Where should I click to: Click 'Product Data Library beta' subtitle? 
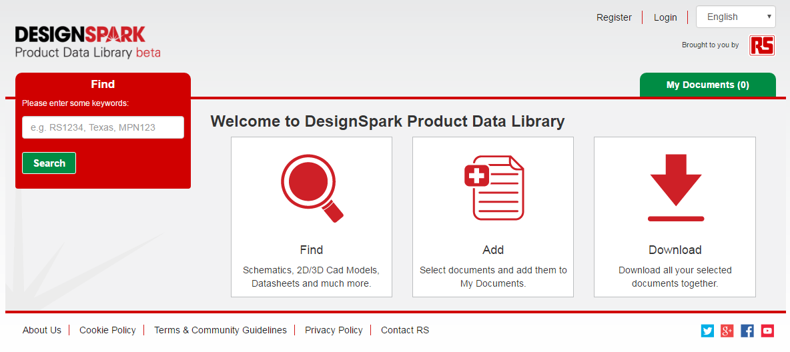87,53
